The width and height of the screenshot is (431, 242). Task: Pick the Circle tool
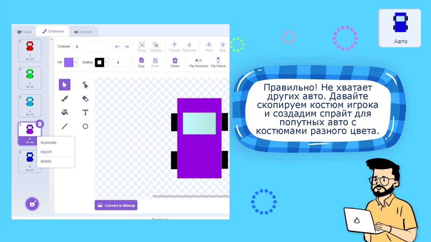click(85, 126)
